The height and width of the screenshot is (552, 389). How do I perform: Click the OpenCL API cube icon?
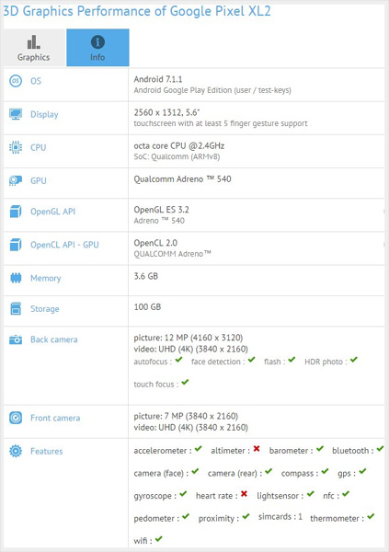16,245
